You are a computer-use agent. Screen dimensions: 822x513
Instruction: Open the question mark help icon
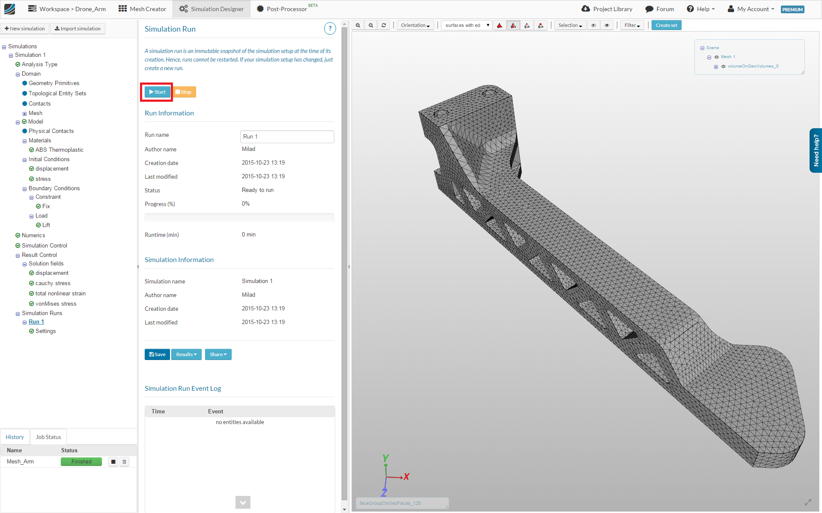point(330,29)
